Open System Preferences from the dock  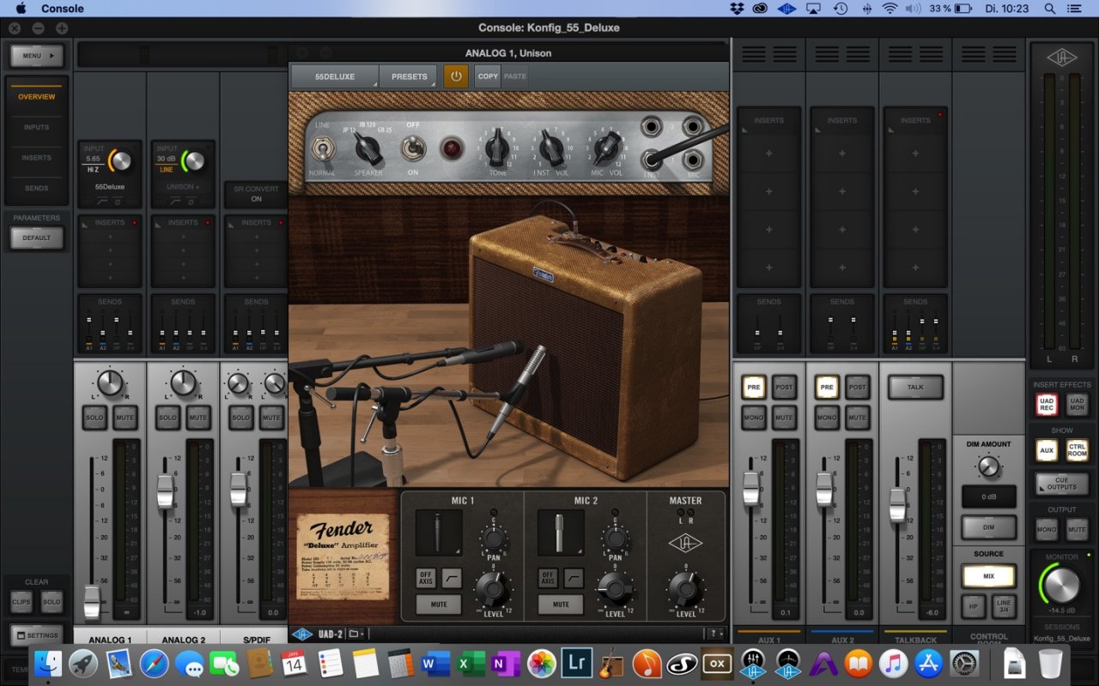(x=965, y=663)
